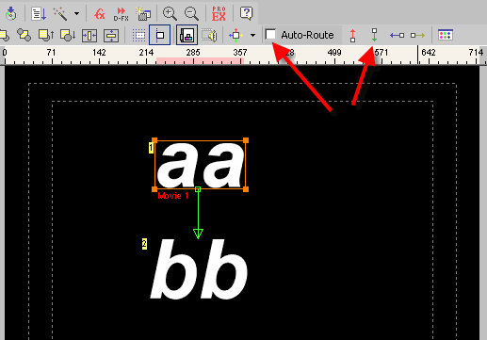
Task: Click the sort list down-arrow icon
Action: [x=39, y=14]
